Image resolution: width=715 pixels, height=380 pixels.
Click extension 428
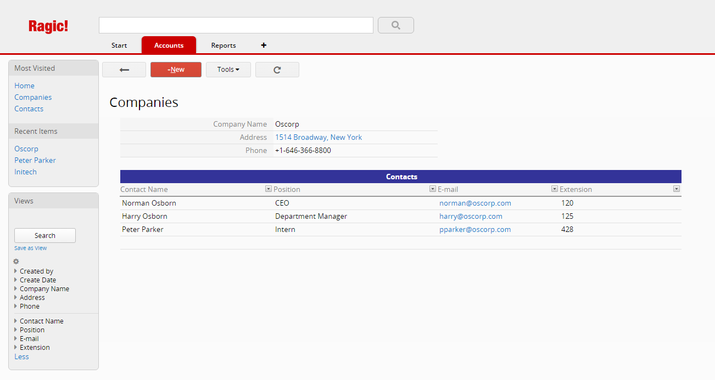click(567, 230)
